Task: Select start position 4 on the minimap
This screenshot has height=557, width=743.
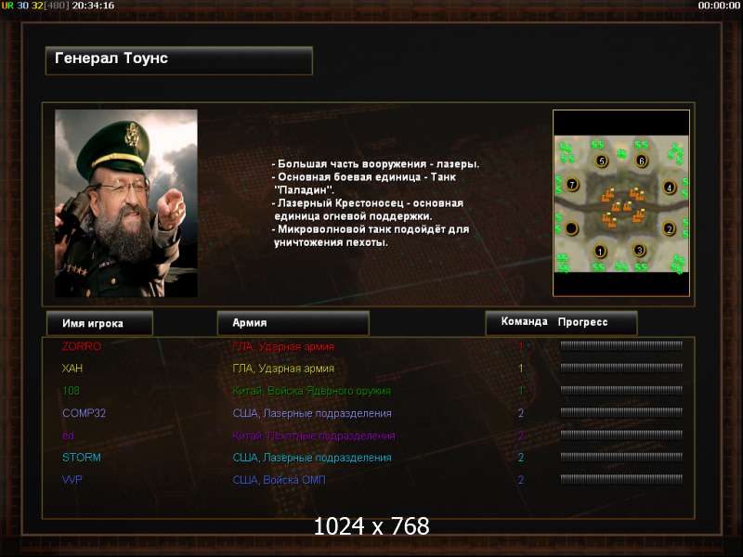Action: click(x=669, y=188)
